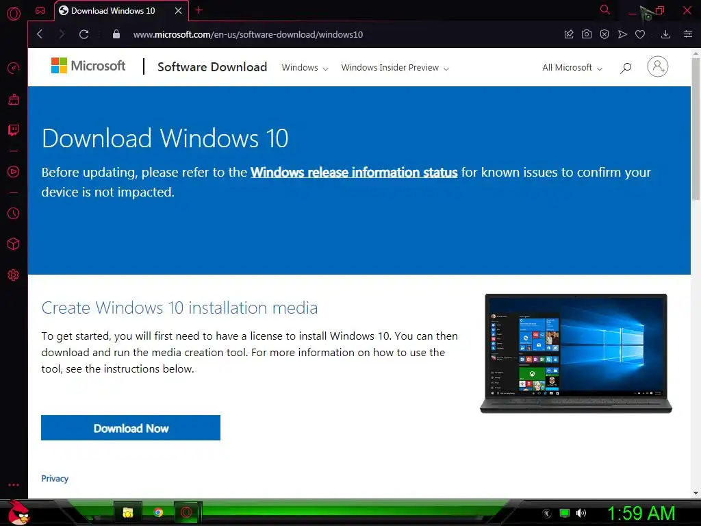Viewport: 701px width, 526px height.
Task: Click the green network tray icon
Action: tap(565, 513)
